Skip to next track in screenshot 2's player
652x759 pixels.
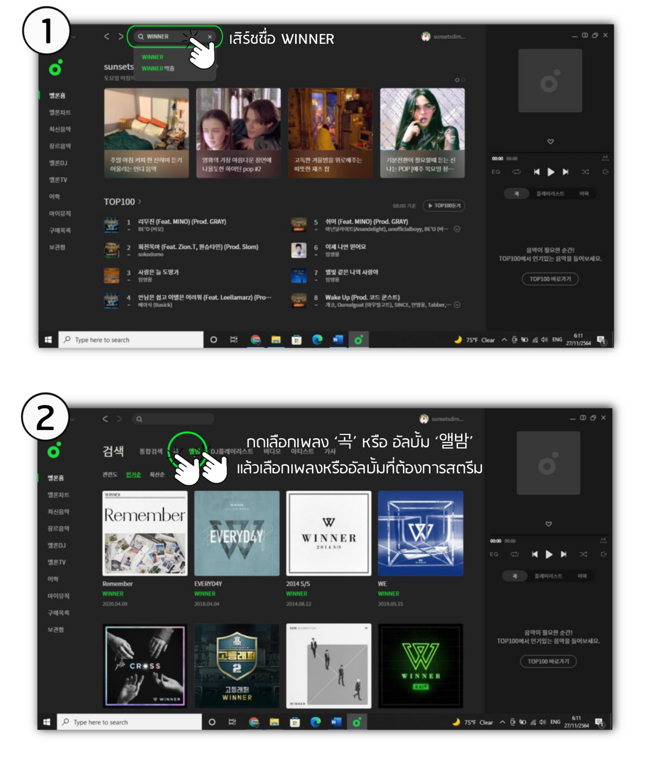click(563, 554)
